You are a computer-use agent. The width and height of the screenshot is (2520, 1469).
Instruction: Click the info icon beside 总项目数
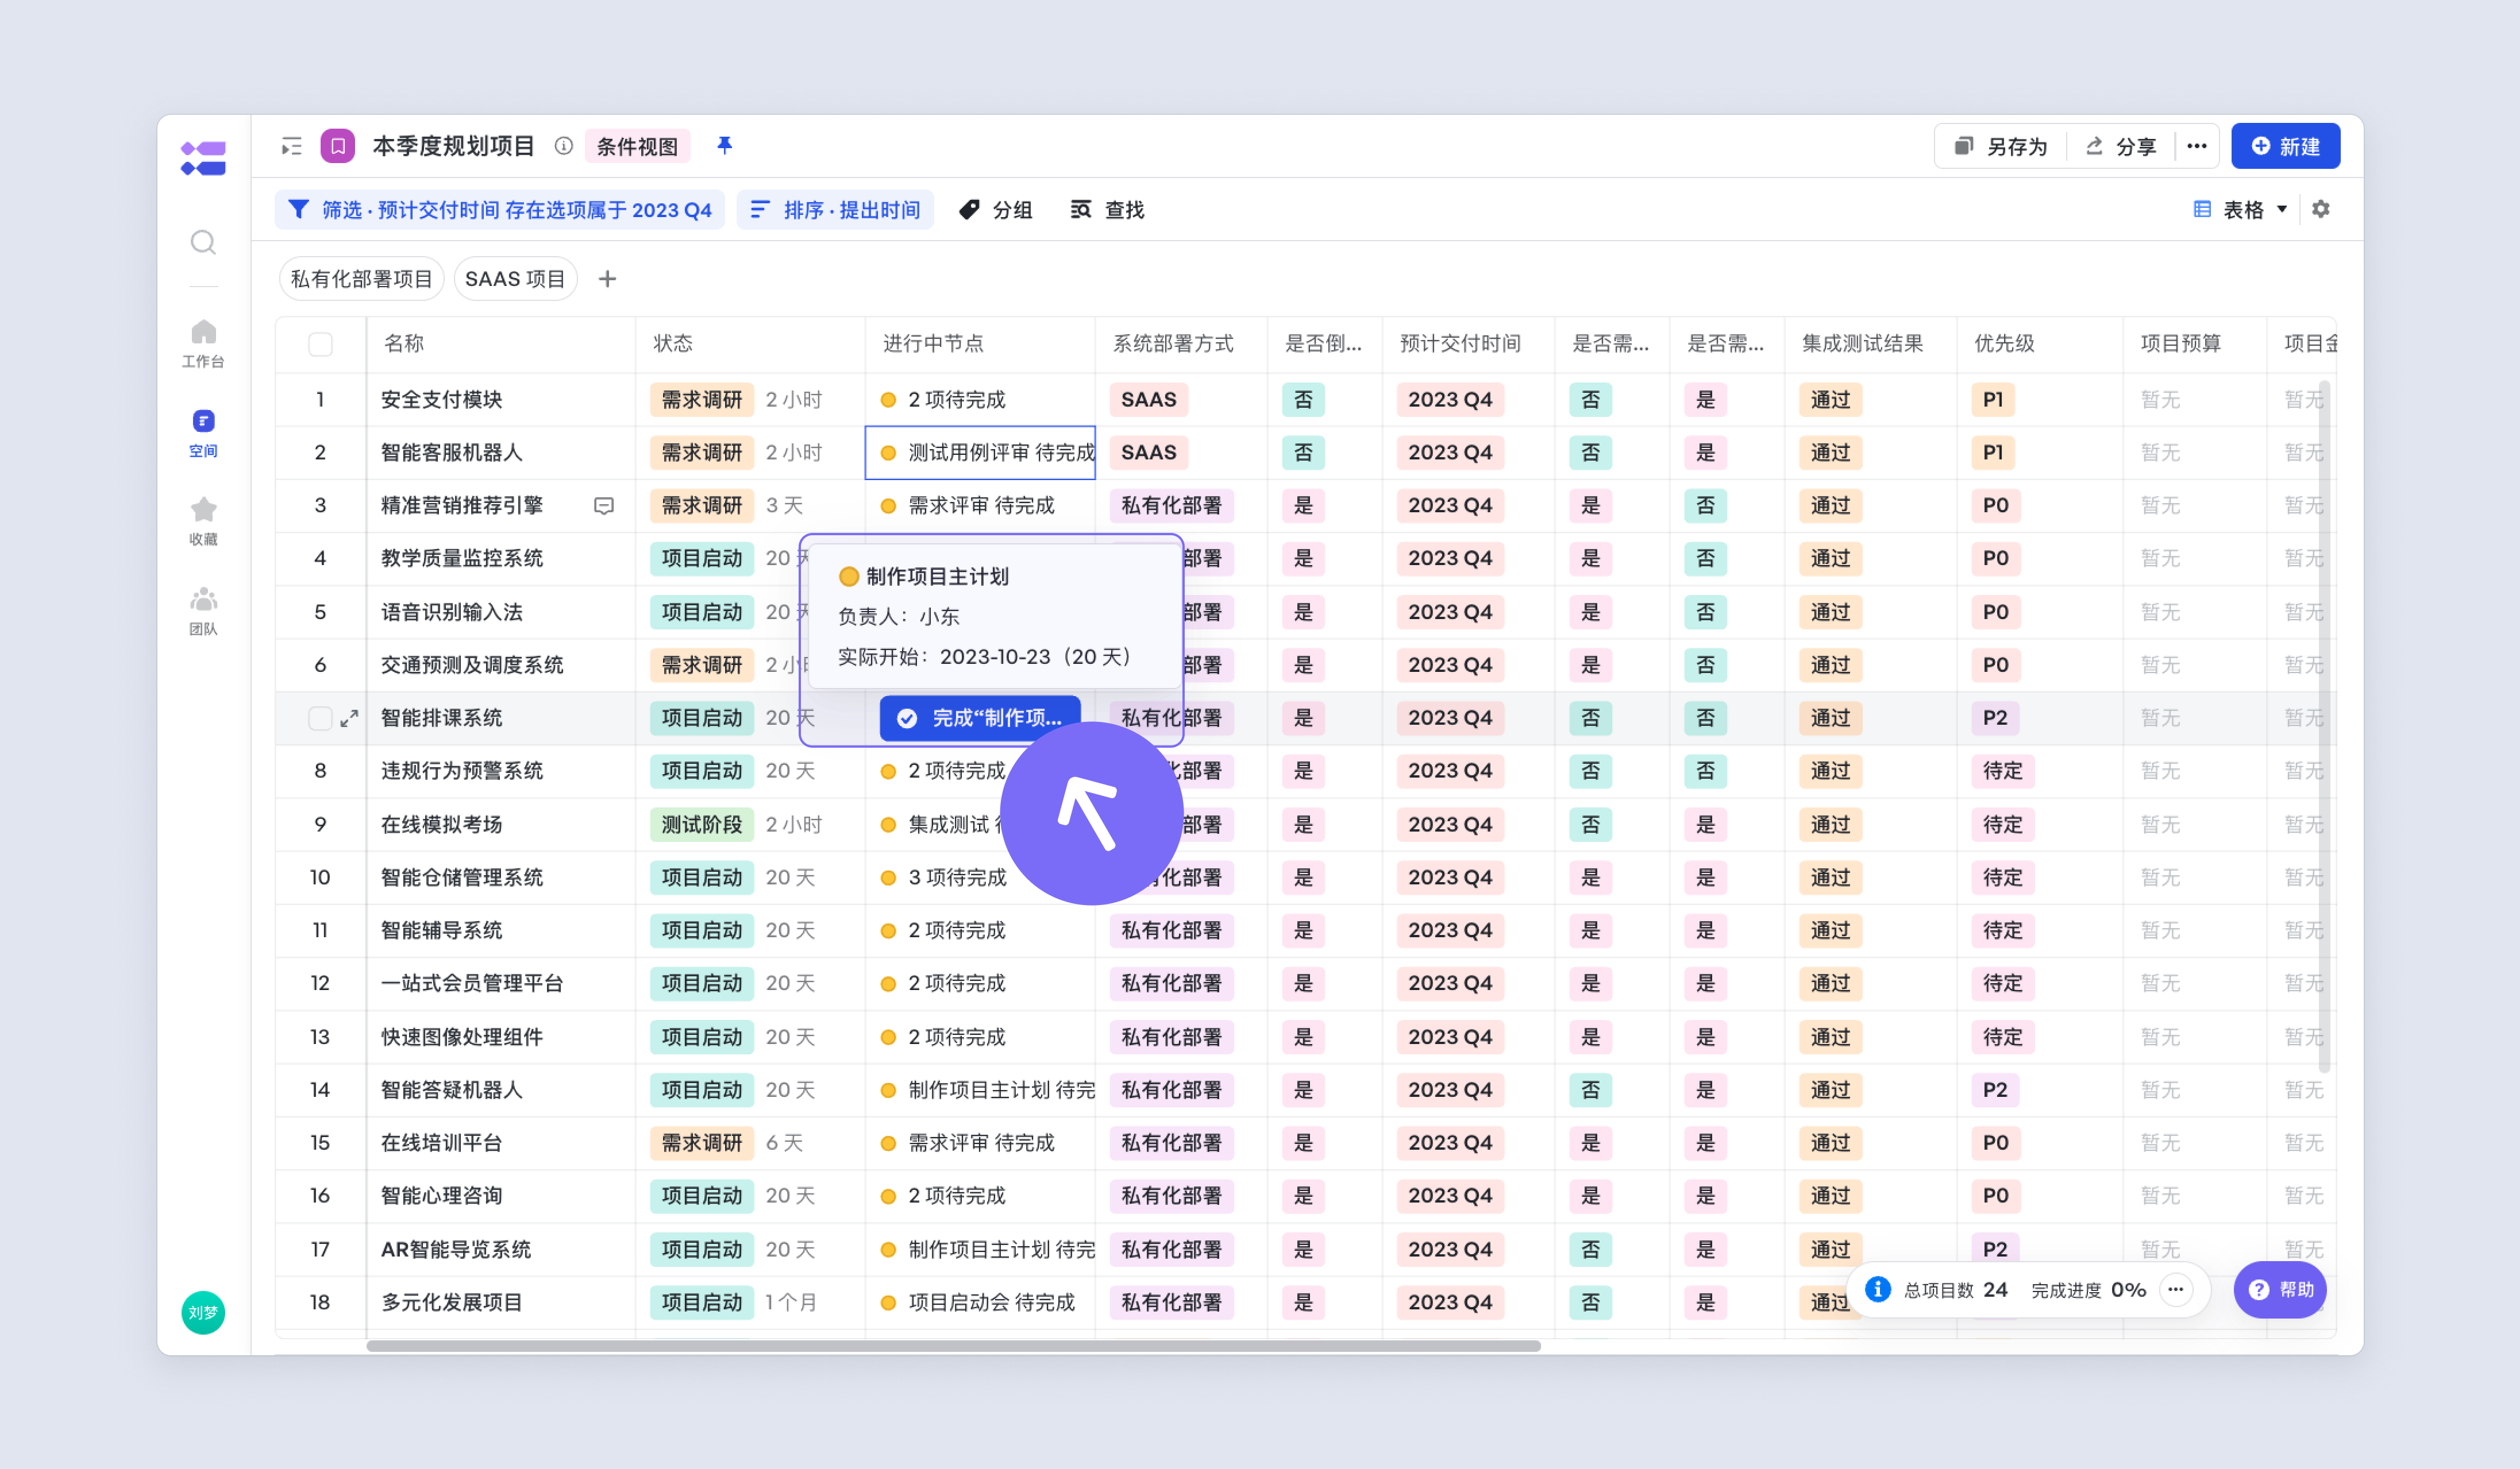point(1878,1289)
